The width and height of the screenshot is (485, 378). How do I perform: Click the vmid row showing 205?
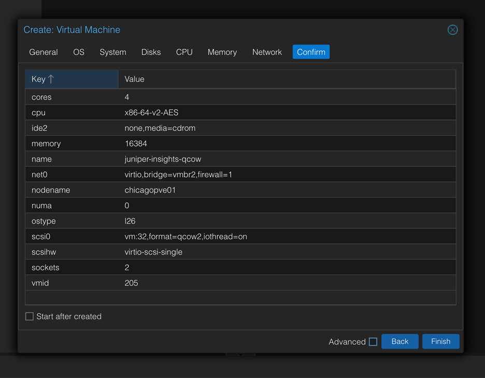pyautogui.click(x=240, y=283)
